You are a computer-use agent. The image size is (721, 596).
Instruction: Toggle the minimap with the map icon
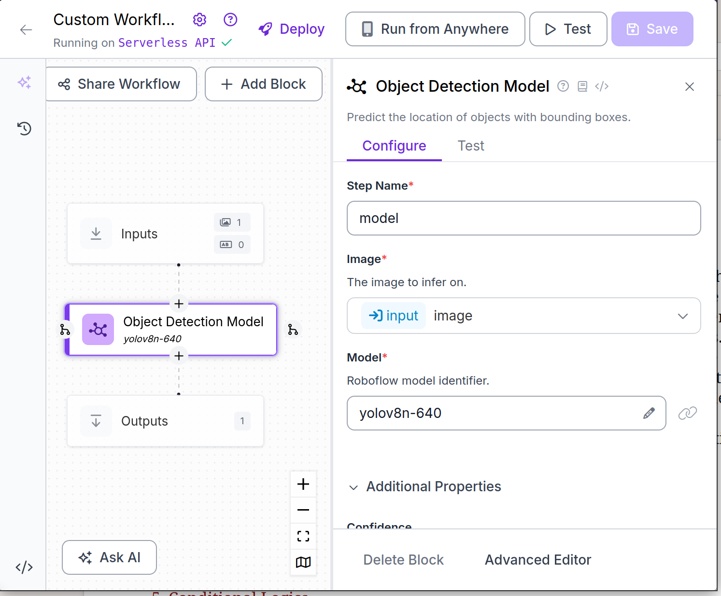tap(303, 562)
